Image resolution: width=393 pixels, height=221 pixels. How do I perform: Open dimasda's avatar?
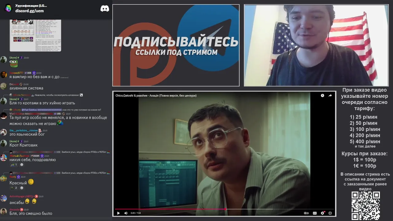pyautogui.click(x=3, y=211)
